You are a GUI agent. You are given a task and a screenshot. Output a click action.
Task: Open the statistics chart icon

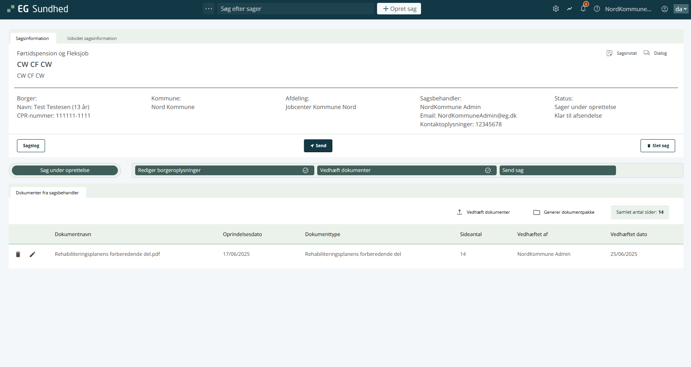point(569,9)
